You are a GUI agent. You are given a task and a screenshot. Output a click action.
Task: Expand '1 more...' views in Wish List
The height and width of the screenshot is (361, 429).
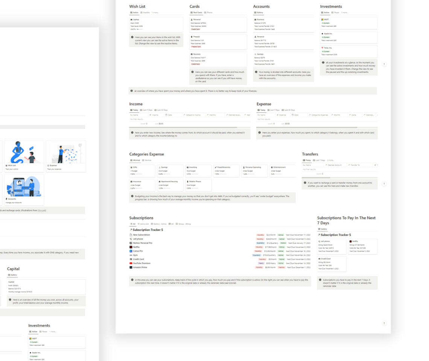(155, 12)
